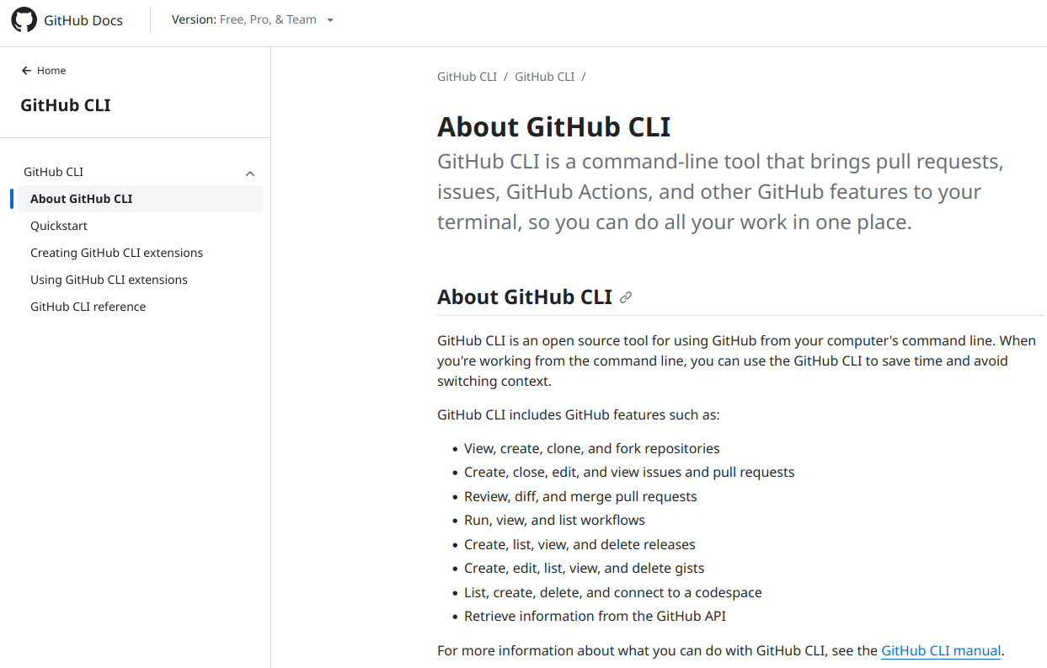Click the GitHub Octocat logo icon

pos(24,20)
